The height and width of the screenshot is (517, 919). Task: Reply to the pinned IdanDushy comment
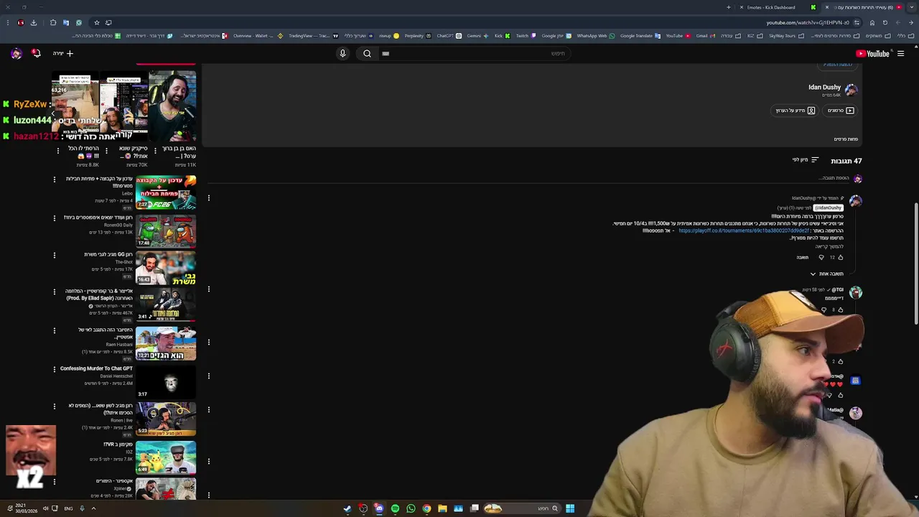click(x=803, y=257)
